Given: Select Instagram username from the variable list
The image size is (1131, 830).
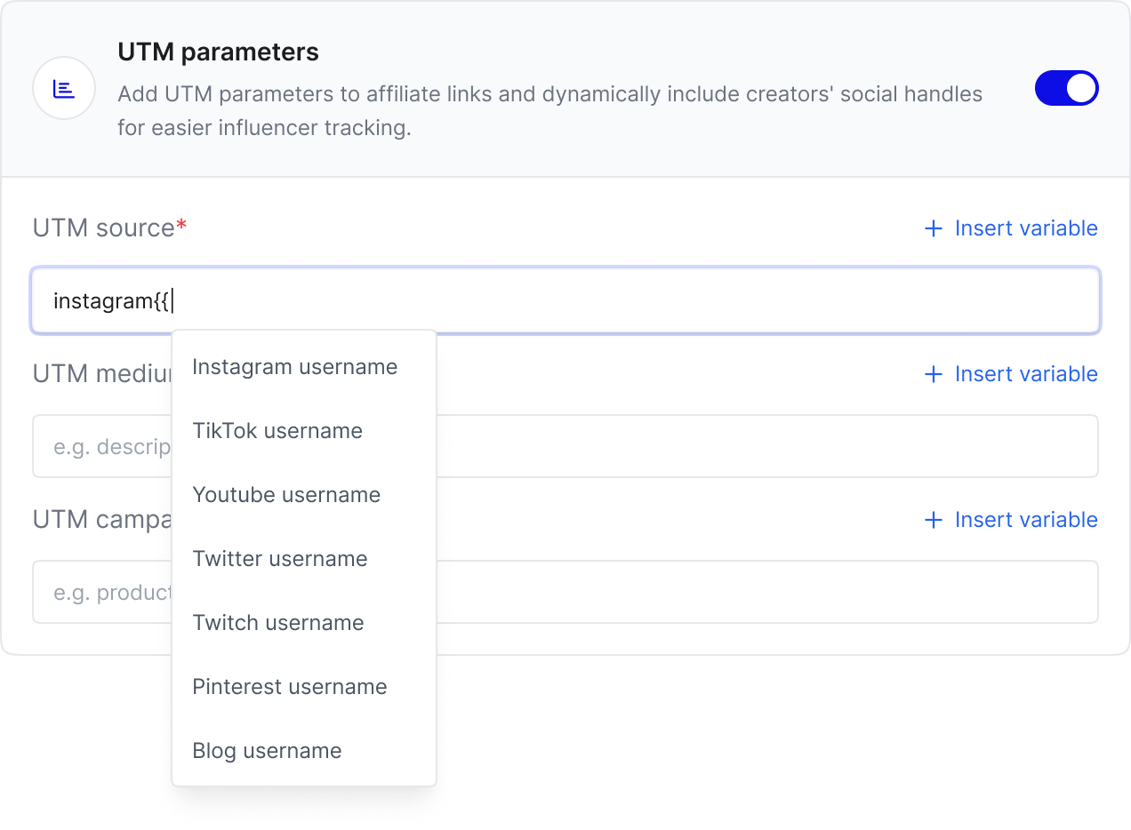Looking at the screenshot, I should pos(294,367).
